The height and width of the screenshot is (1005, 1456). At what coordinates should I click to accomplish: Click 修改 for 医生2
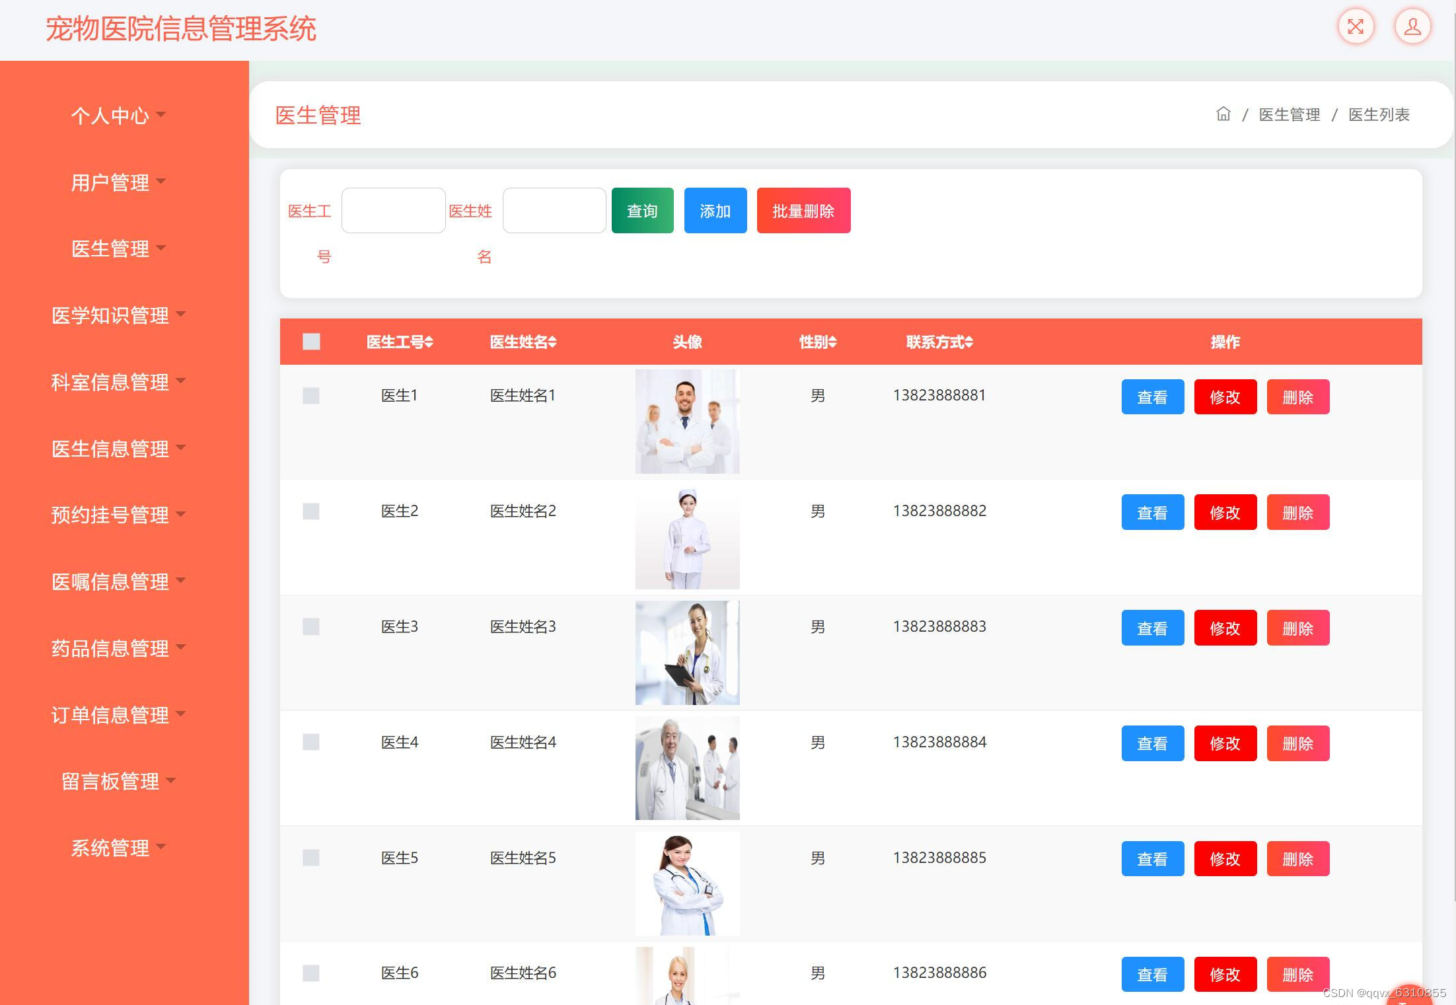[1225, 512]
